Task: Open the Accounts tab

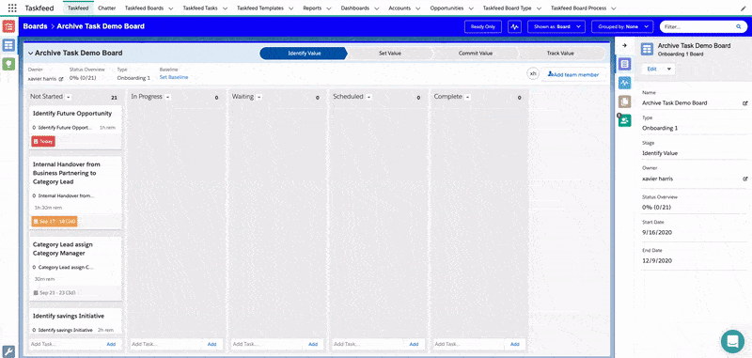Action: [399, 8]
